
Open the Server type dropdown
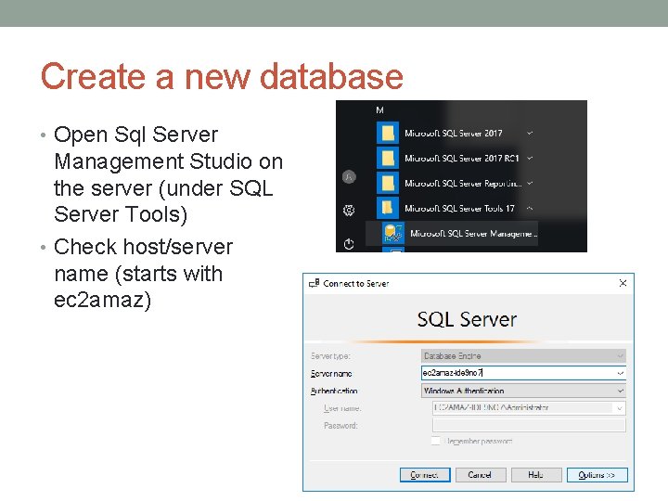pyautogui.click(x=523, y=355)
